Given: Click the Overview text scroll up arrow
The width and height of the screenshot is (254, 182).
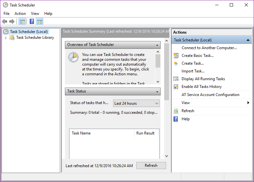Looking at the screenshot, I should tap(158, 52).
